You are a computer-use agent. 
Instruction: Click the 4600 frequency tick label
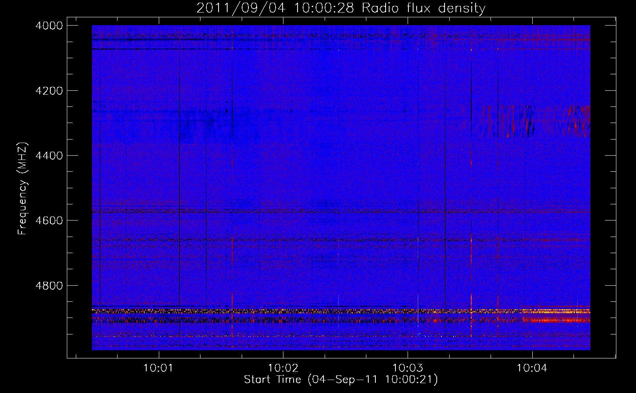tap(49, 220)
